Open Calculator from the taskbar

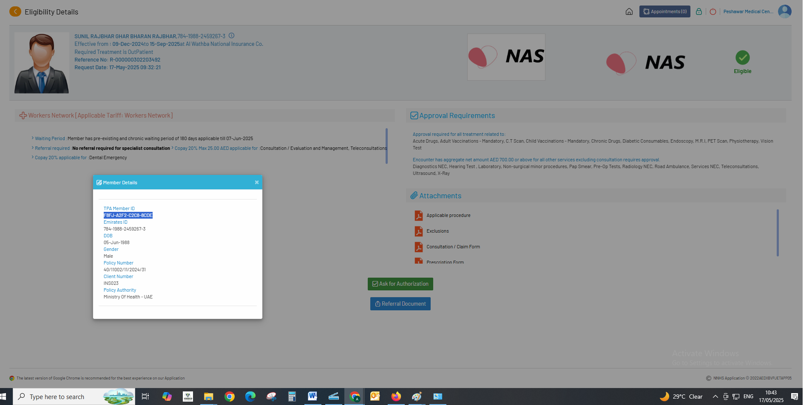[x=292, y=397]
